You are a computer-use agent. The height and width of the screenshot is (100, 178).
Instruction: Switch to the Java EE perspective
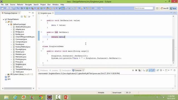[x=164, y=8]
